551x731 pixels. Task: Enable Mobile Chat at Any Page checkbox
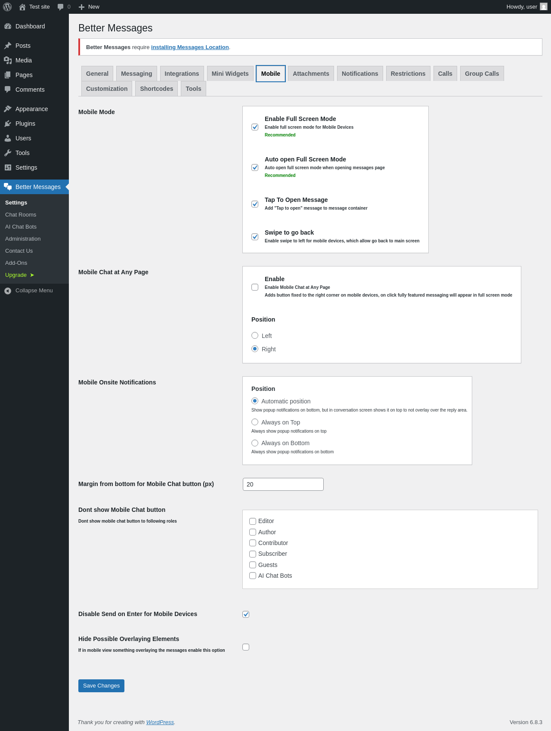click(255, 287)
